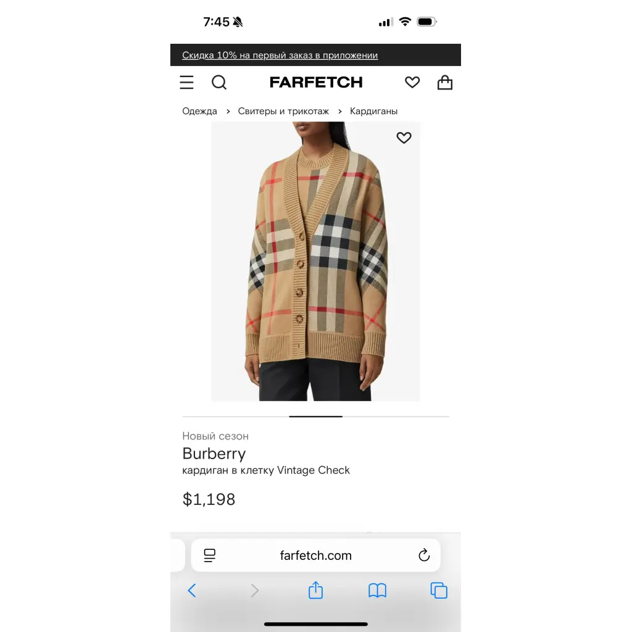Go back with Safari's back arrow

point(193,591)
